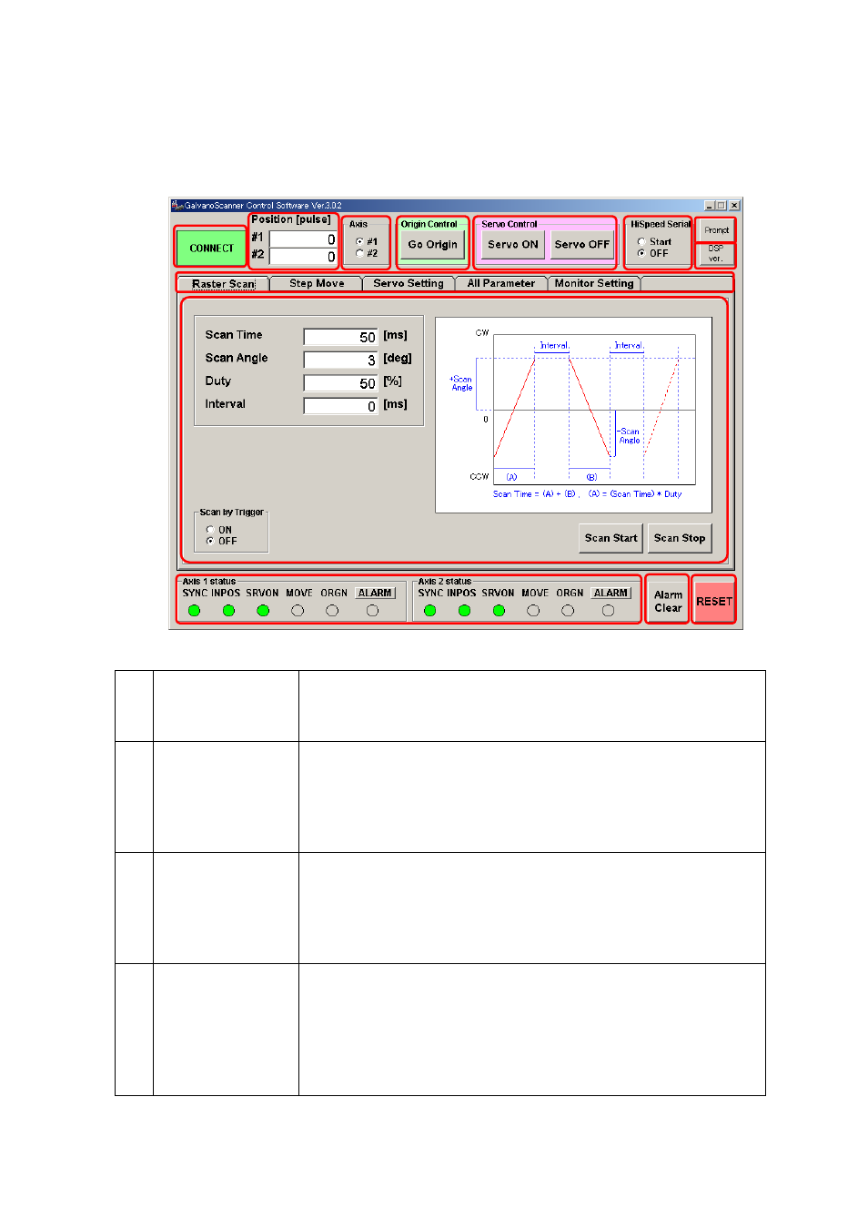This screenshot has width=868, height=1229.
Task: Minimize the GalvanoScanner window
Action: [711, 206]
